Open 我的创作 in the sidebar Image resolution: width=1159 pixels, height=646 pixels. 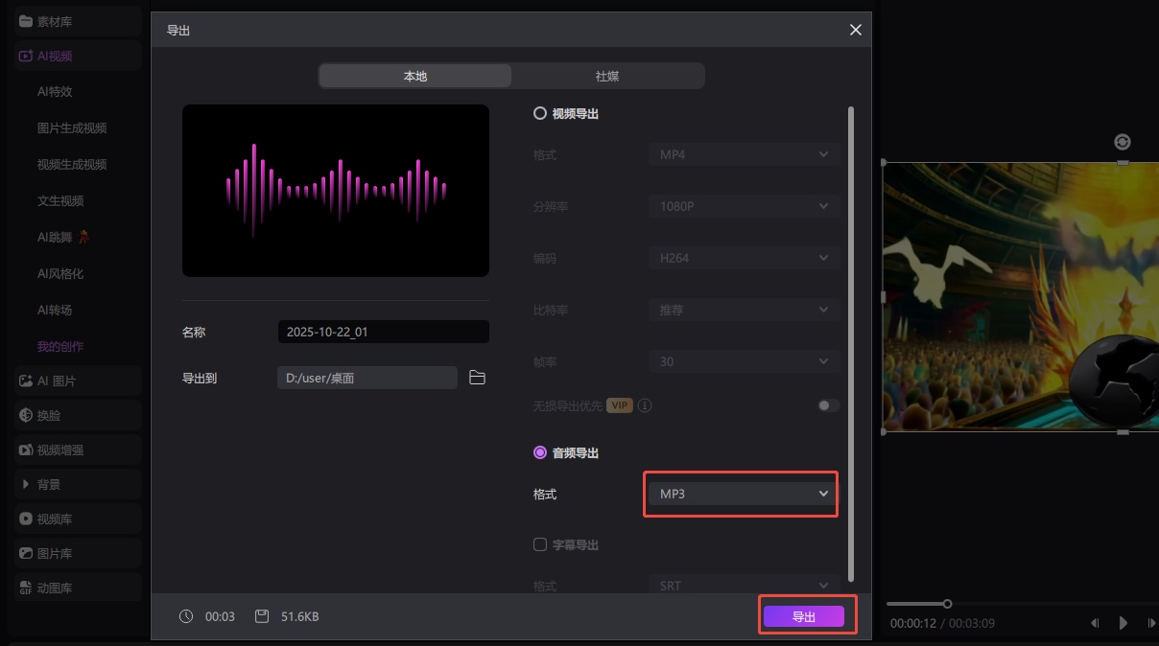pyautogui.click(x=60, y=346)
